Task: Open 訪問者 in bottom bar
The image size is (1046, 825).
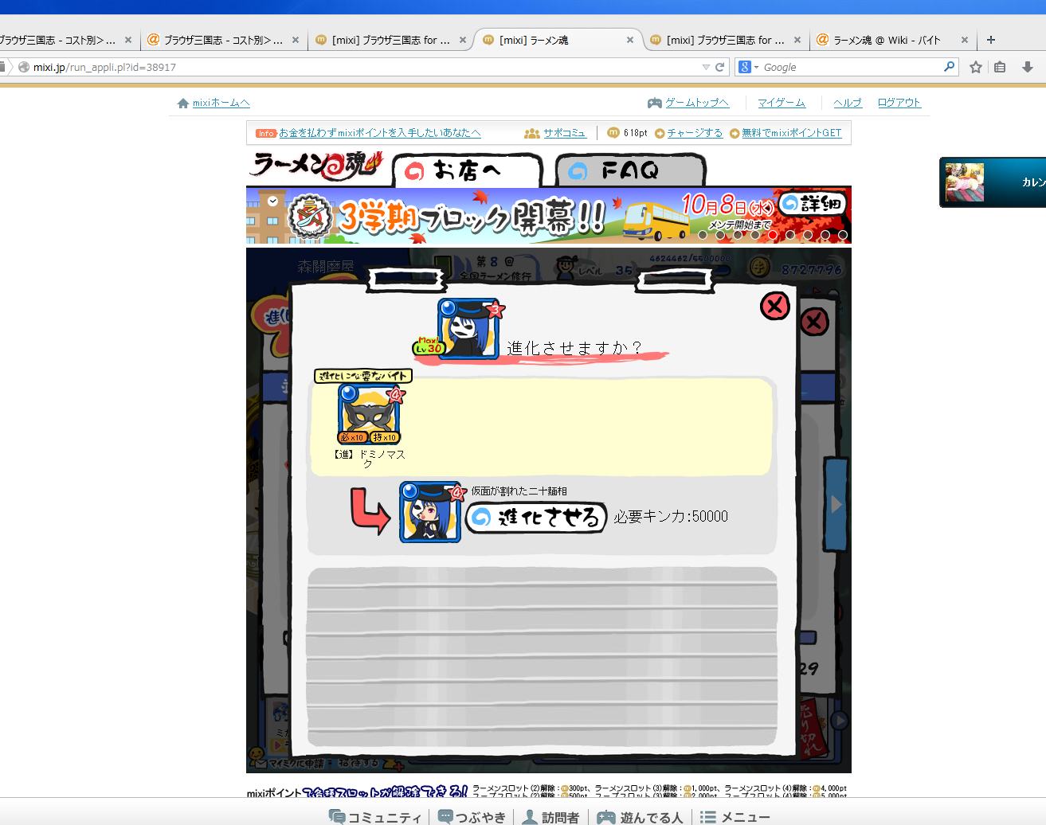Action: click(x=550, y=817)
